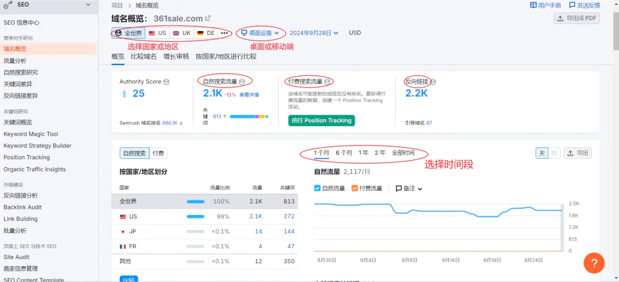Click the chart 导出 export button
Viewport: 619px width, 282px height.
578,153
